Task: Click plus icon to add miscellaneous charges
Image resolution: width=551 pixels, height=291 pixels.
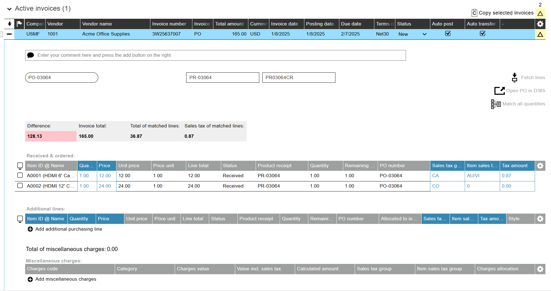Action: [x=30, y=279]
